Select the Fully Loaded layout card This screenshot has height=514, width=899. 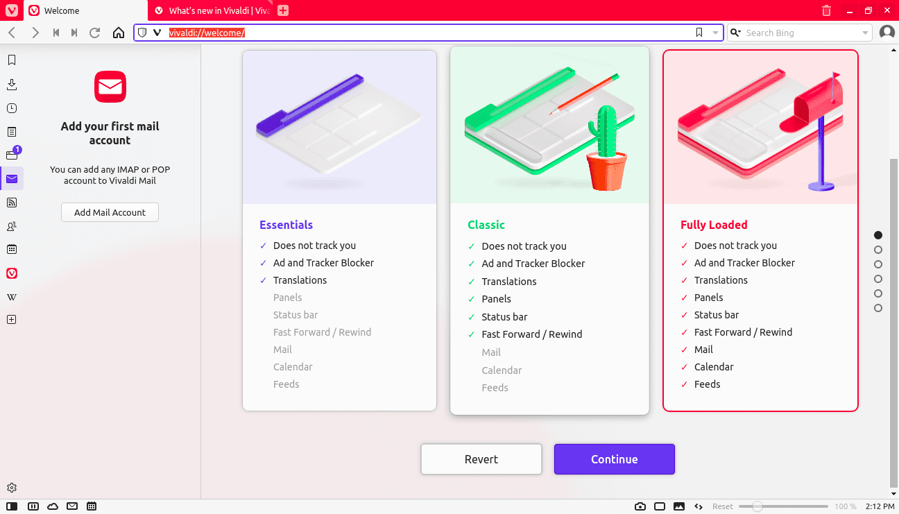point(760,230)
